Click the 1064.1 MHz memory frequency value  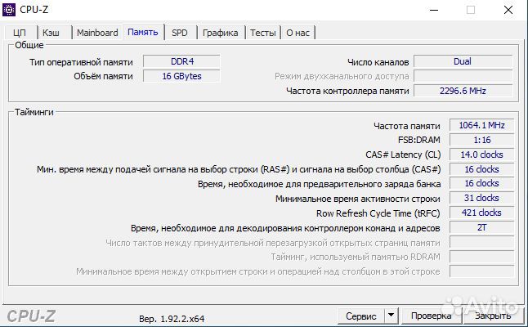[x=482, y=125]
